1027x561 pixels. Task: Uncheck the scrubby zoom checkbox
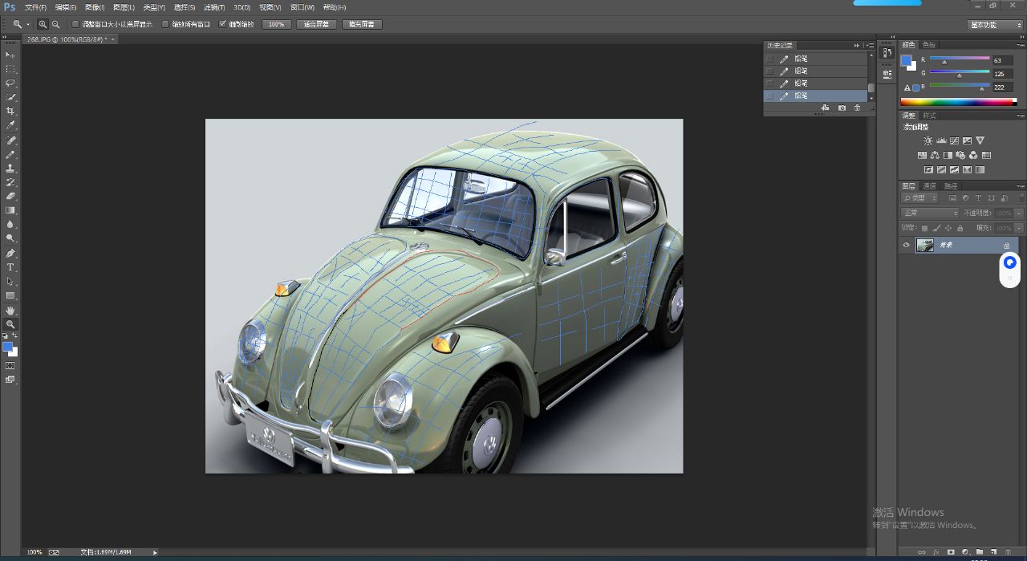222,24
